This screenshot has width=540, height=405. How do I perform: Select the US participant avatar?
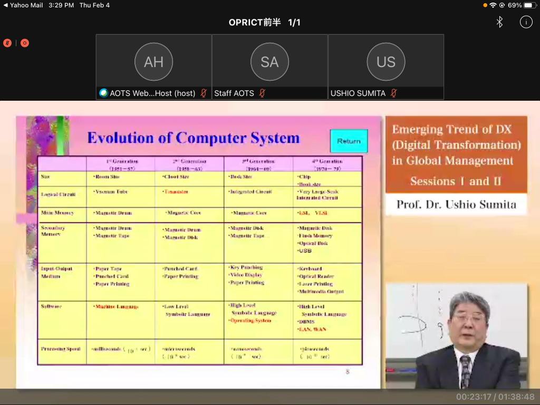(385, 62)
